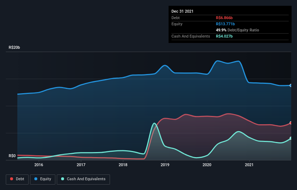The image size is (297, 190).
Task: Click the blue Equity legend dot
Action: pos(36,179)
